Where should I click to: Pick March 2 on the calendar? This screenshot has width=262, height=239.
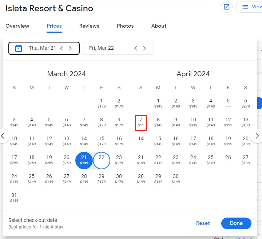[x=119, y=103]
